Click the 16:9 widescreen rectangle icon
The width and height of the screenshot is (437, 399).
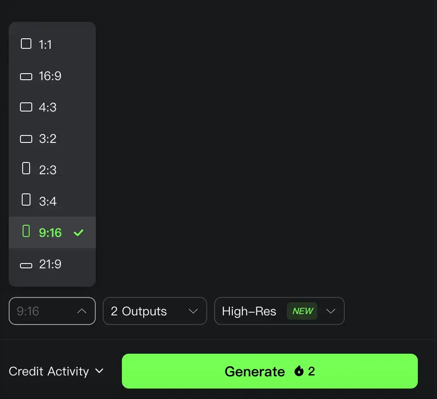point(26,76)
